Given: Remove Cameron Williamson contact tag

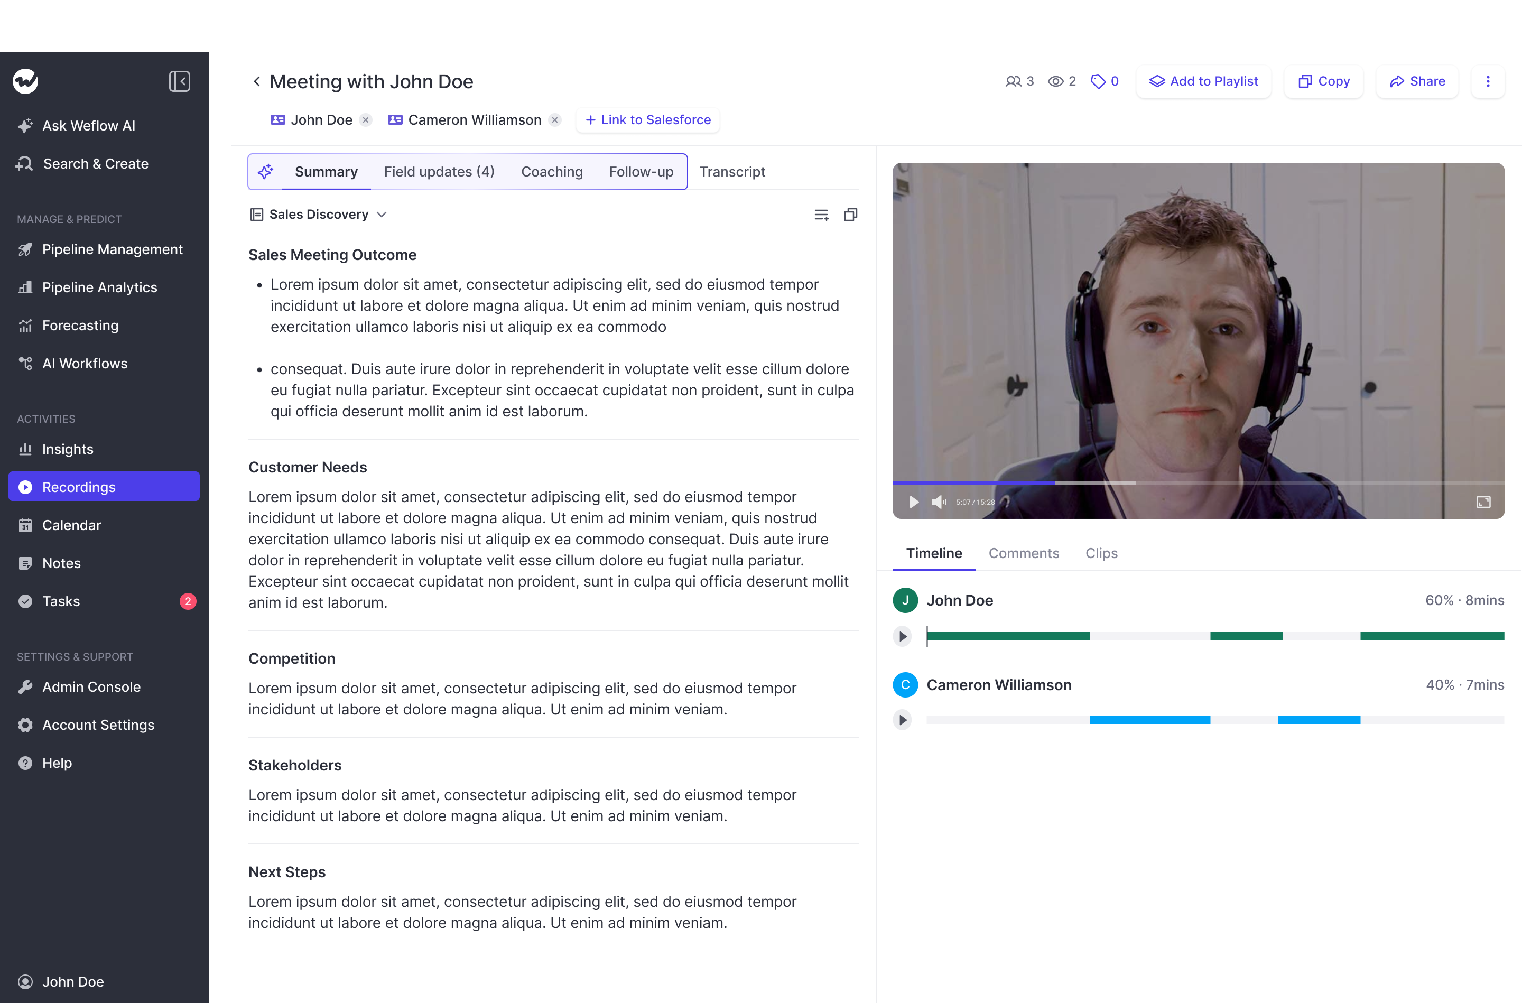Looking at the screenshot, I should [555, 120].
